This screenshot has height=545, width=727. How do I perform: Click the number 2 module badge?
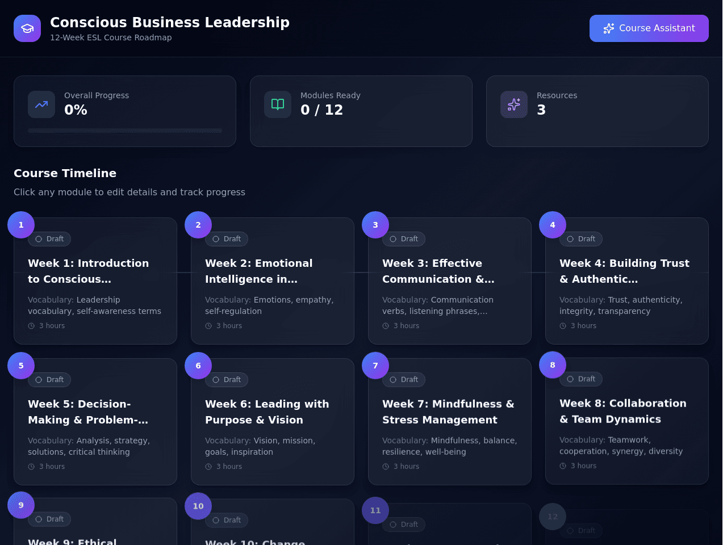coord(198,225)
